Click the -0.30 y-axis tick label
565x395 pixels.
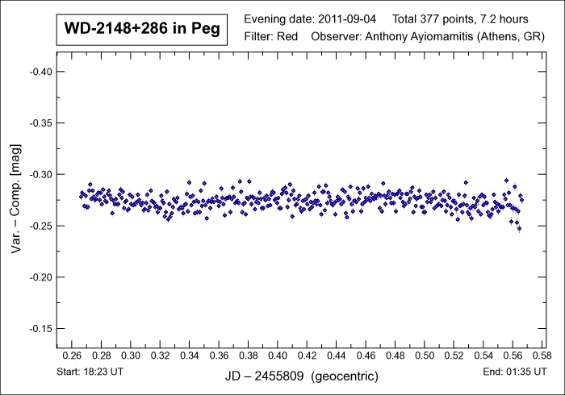click(x=40, y=174)
